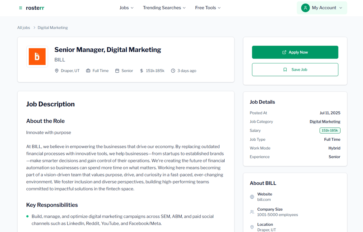
Task: Click the people icon beside Company Size
Action: [252, 212]
